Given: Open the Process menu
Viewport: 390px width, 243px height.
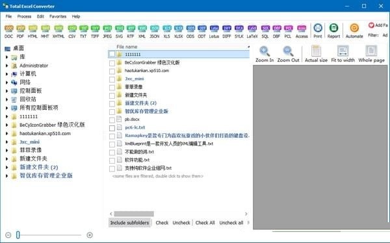Looking at the screenshot, I should coord(24,16).
